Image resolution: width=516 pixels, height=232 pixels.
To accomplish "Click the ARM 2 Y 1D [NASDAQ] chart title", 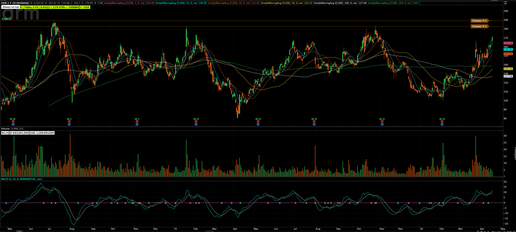I will [15, 3].
